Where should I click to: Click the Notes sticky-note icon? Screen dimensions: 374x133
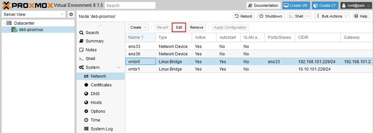[x=81, y=50]
